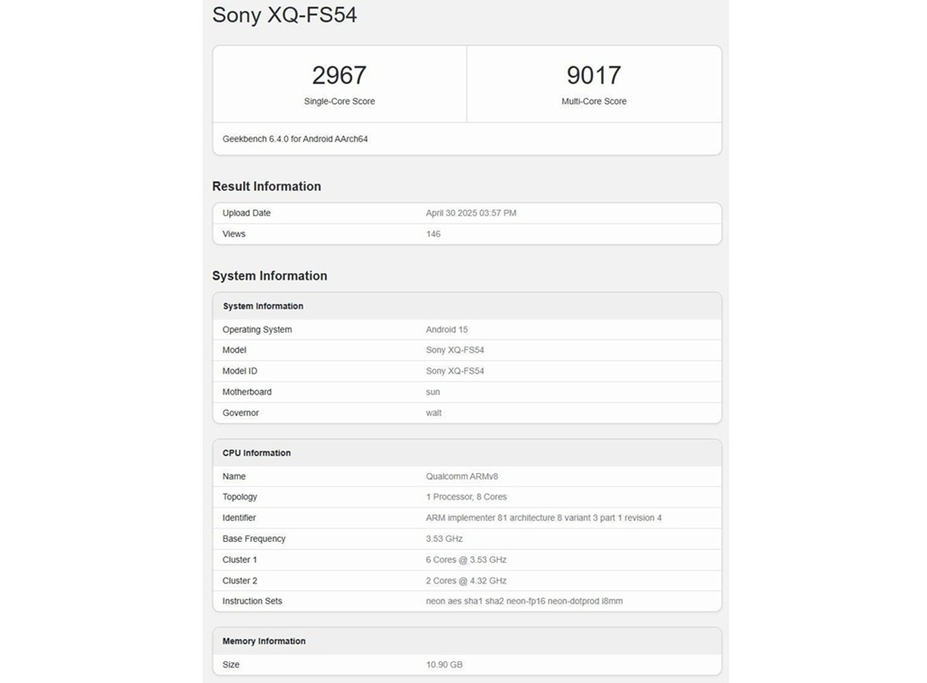This screenshot has height=683, width=927.
Task: Click the Operating System label
Action: pos(257,329)
